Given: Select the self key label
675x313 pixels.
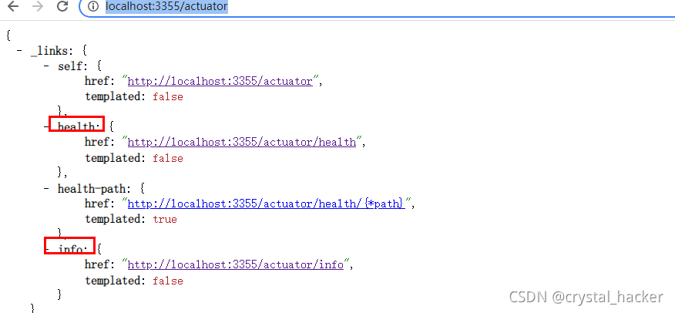Looking at the screenshot, I should [x=70, y=66].
